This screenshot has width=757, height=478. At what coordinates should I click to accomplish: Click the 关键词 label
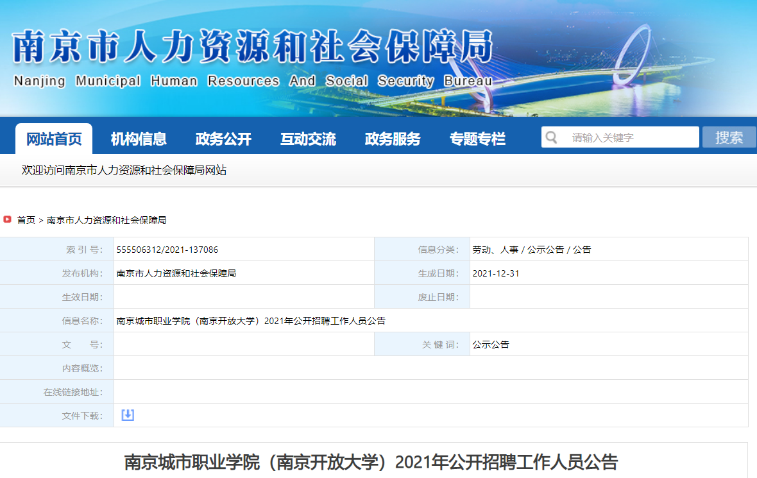[x=440, y=345]
